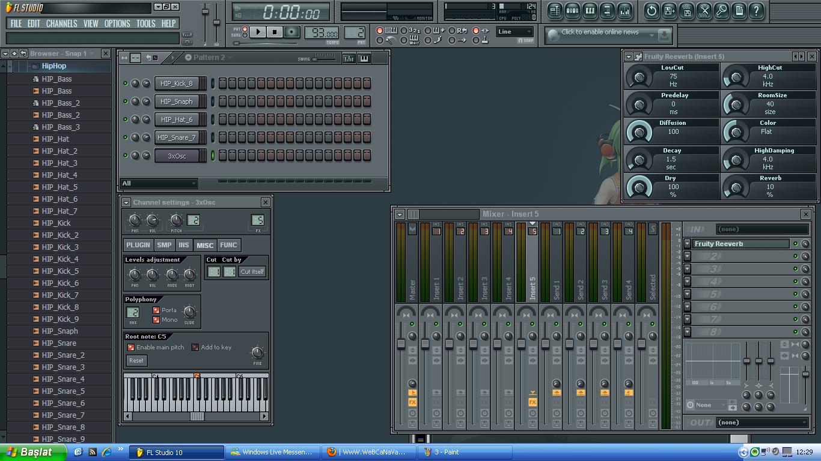
Task: Click the Help question mark icon
Action: (x=756, y=11)
